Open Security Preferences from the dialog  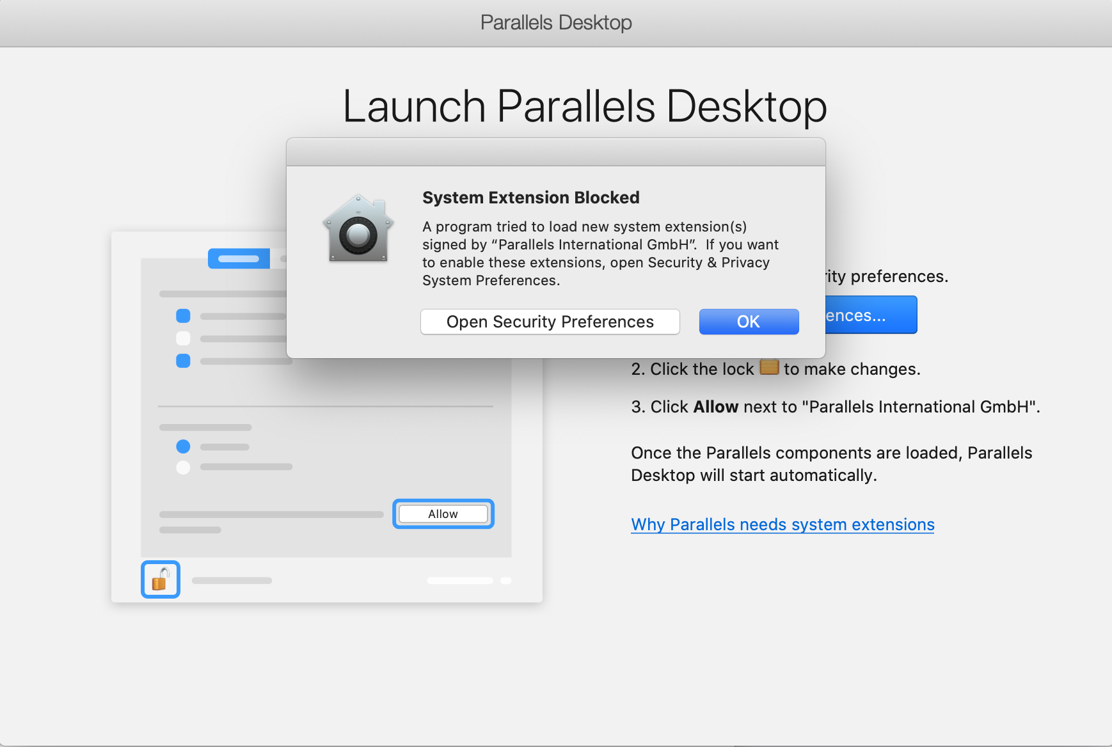click(x=550, y=322)
